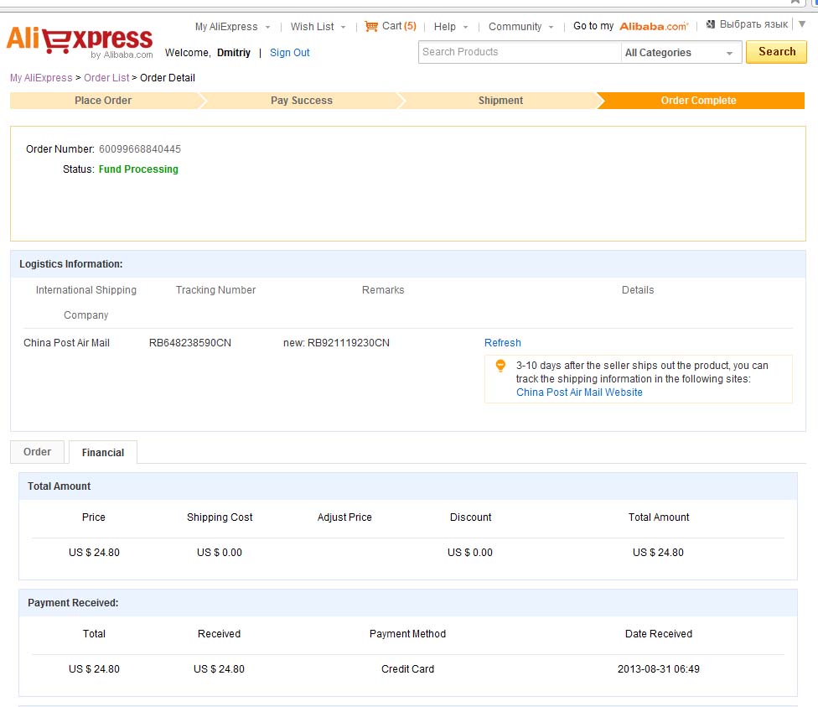Click My AliExpress breadcrumb link

pyautogui.click(x=41, y=78)
